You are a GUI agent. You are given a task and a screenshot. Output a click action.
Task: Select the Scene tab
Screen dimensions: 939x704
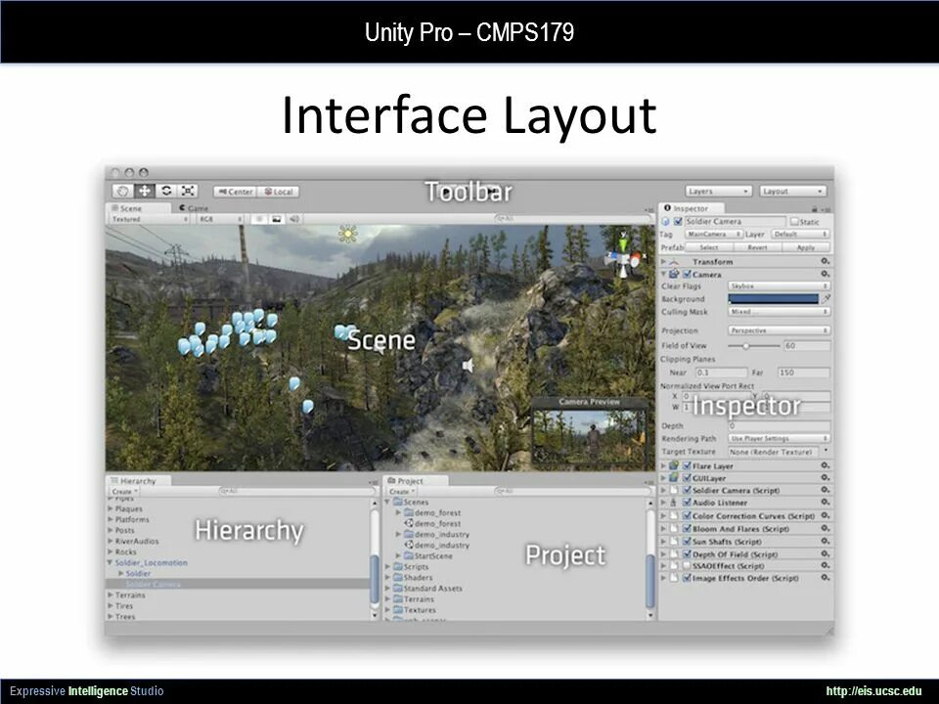click(x=138, y=208)
